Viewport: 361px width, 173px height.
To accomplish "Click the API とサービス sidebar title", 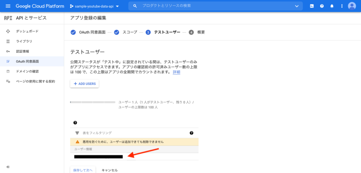I will 31,18.
